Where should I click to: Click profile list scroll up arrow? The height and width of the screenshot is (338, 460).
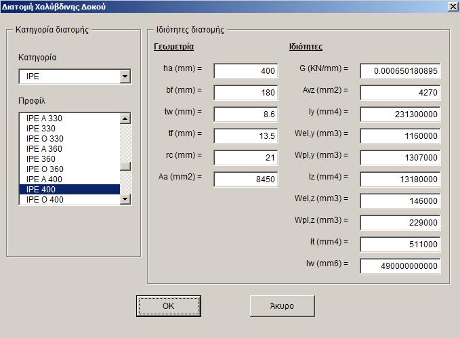(x=125, y=119)
